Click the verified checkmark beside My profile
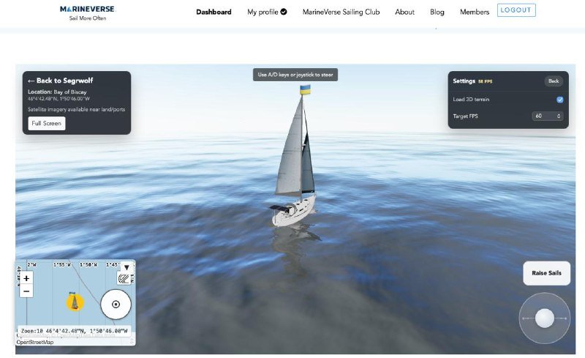Viewport: 585px width, 358px height. coord(284,12)
